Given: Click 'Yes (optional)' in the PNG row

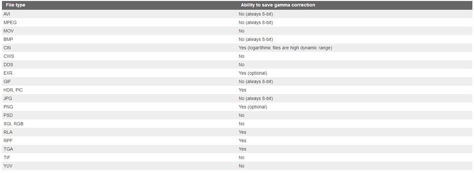Looking at the screenshot, I should pos(253,107).
